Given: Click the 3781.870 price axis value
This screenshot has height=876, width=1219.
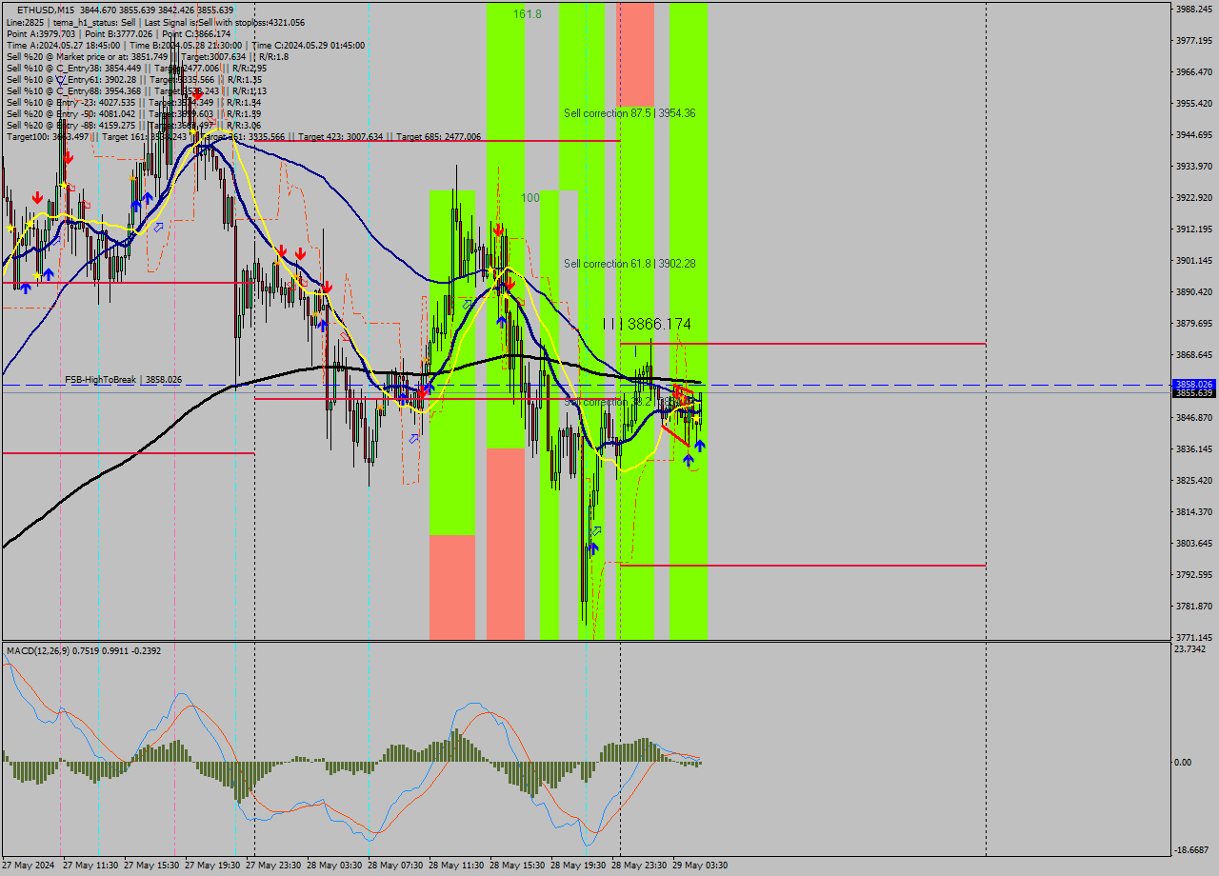Looking at the screenshot, I should point(1193,606).
